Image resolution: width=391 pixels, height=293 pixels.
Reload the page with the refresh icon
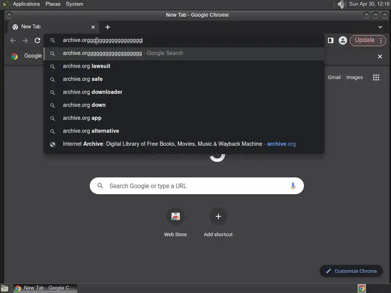coord(37,40)
